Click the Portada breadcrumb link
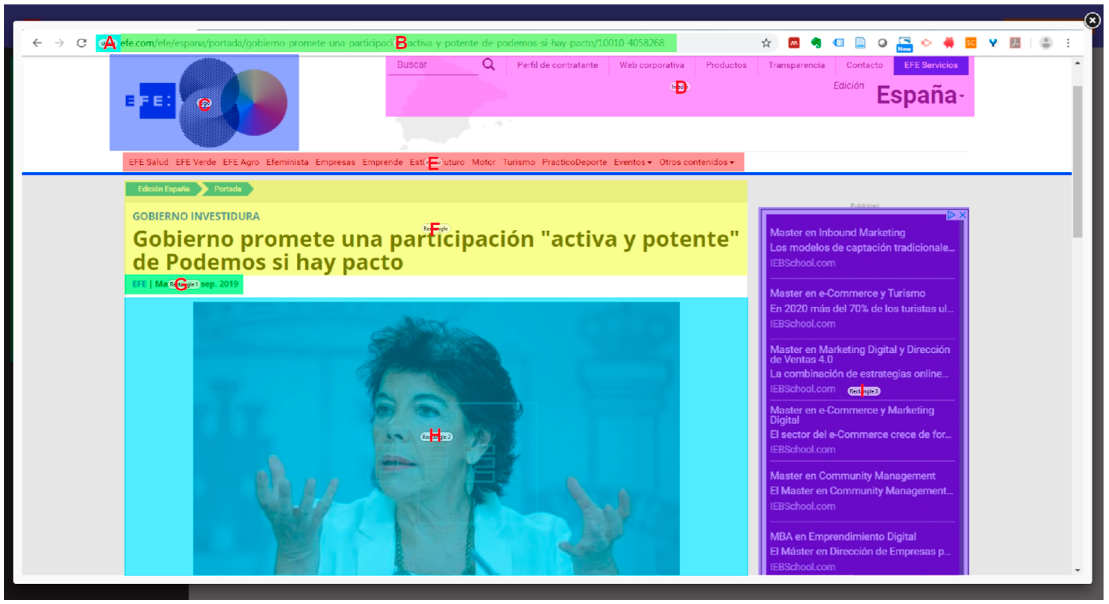This screenshot has width=1109, height=604. [227, 189]
